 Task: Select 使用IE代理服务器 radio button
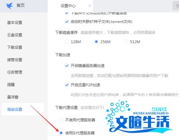tap(61, 133)
